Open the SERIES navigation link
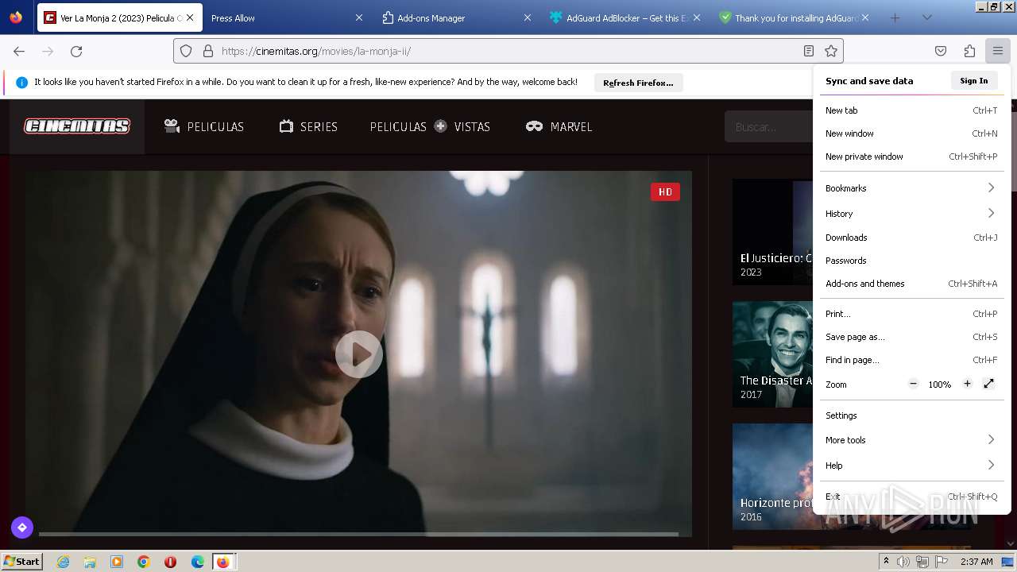1017x572 pixels. click(308, 126)
